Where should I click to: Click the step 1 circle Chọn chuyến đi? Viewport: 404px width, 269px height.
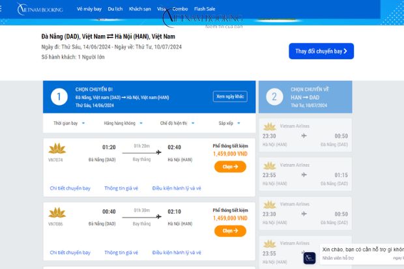point(59,97)
